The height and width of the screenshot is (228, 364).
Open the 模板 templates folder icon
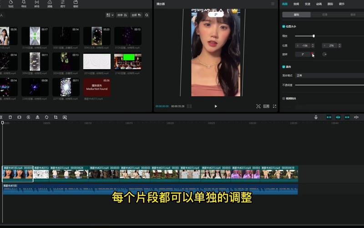[76, 3]
